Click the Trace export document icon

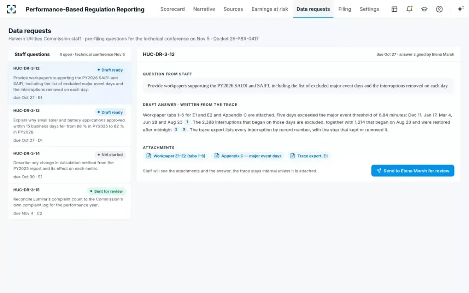[x=293, y=156]
